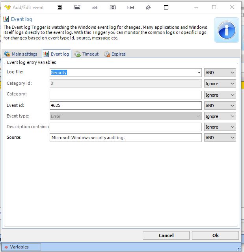Image resolution: width=244 pixels, height=252 pixels.
Task: Open the Source row AND dropdown
Action: pyautogui.click(x=220, y=138)
